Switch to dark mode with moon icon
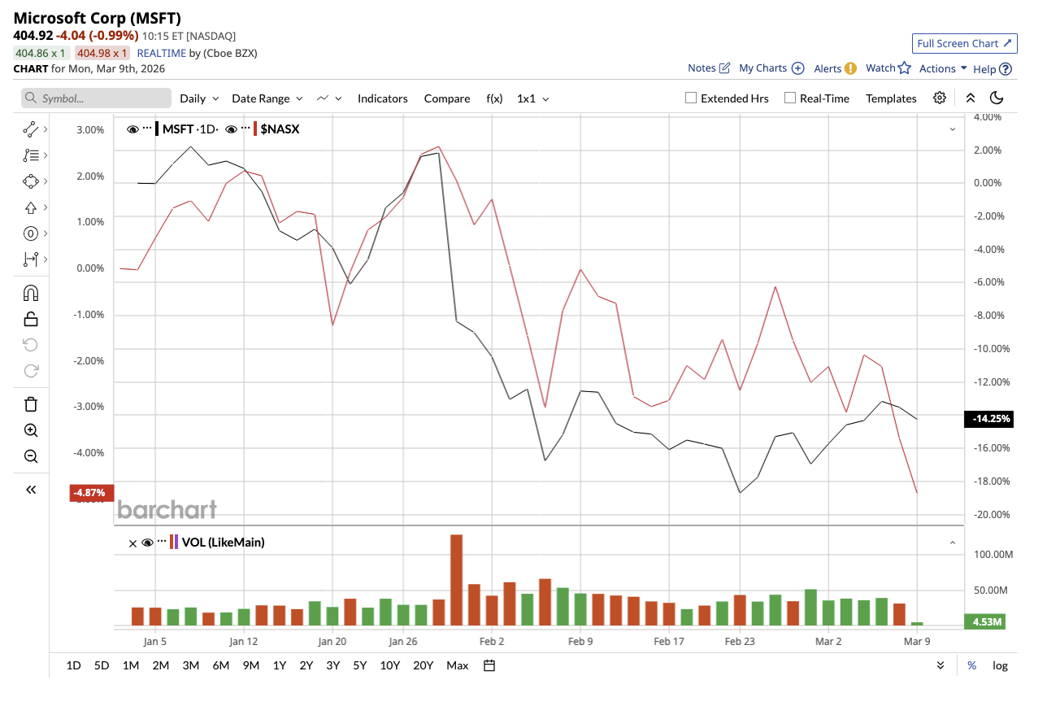The width and height of the screenshot is (1060, 706). pos(997,98)
